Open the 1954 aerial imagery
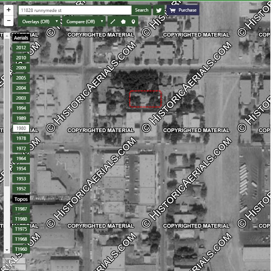Viewport: 273px width, 271px height. pyautogui.click(x=21, y=169)
